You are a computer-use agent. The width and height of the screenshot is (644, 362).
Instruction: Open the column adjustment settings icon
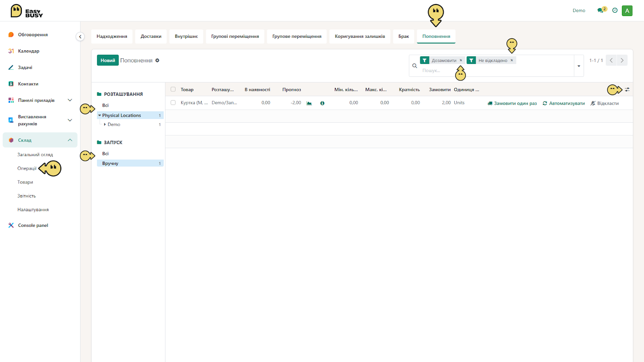tap(627, 90)
